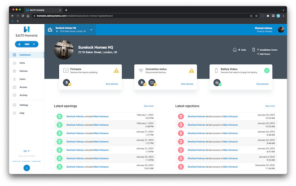
Task: Collapse the sidebar with the round arrow button
Action: click(26, 168)
